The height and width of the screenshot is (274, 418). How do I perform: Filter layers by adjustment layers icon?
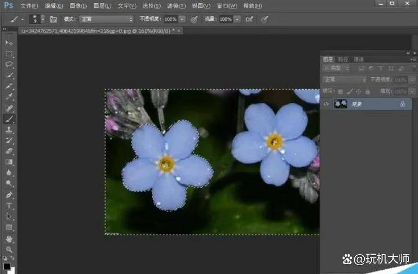(x=371, y=68)
